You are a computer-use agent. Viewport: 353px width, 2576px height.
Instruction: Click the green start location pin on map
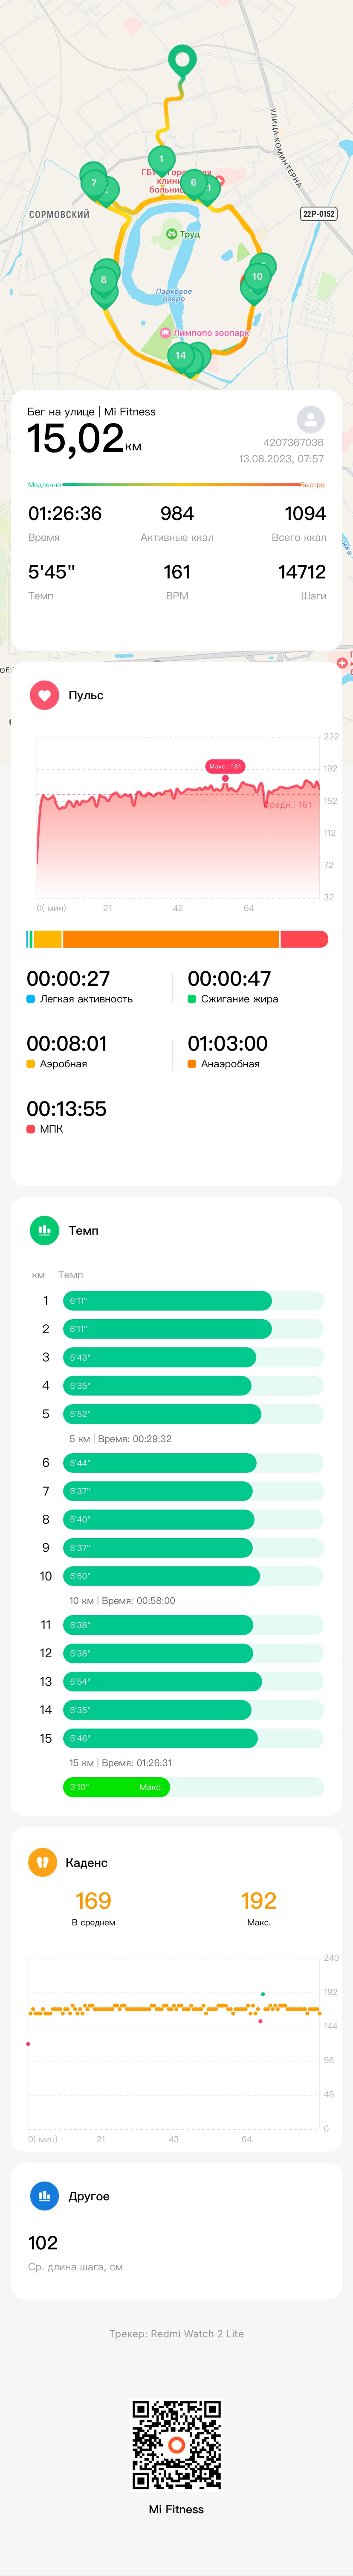[x=182, y=61]
